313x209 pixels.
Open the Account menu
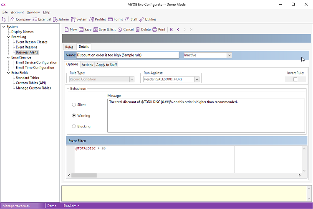point(18,12)
